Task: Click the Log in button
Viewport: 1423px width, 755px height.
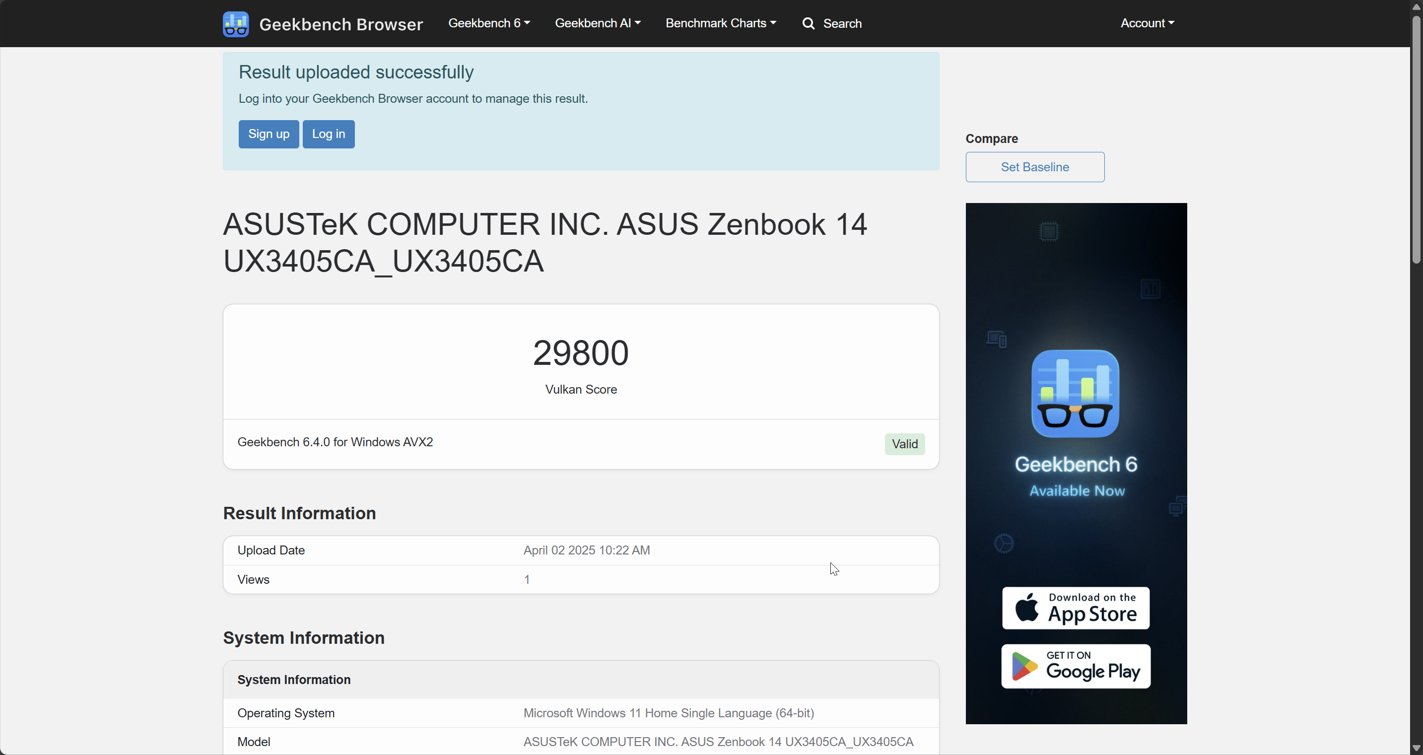Action: 328,134
